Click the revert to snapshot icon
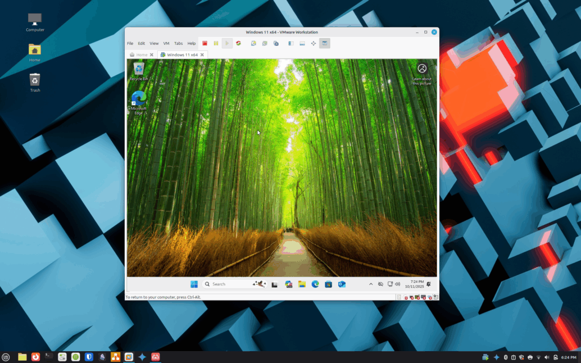Viewport: 581px width, 363px height. point(264,43)
